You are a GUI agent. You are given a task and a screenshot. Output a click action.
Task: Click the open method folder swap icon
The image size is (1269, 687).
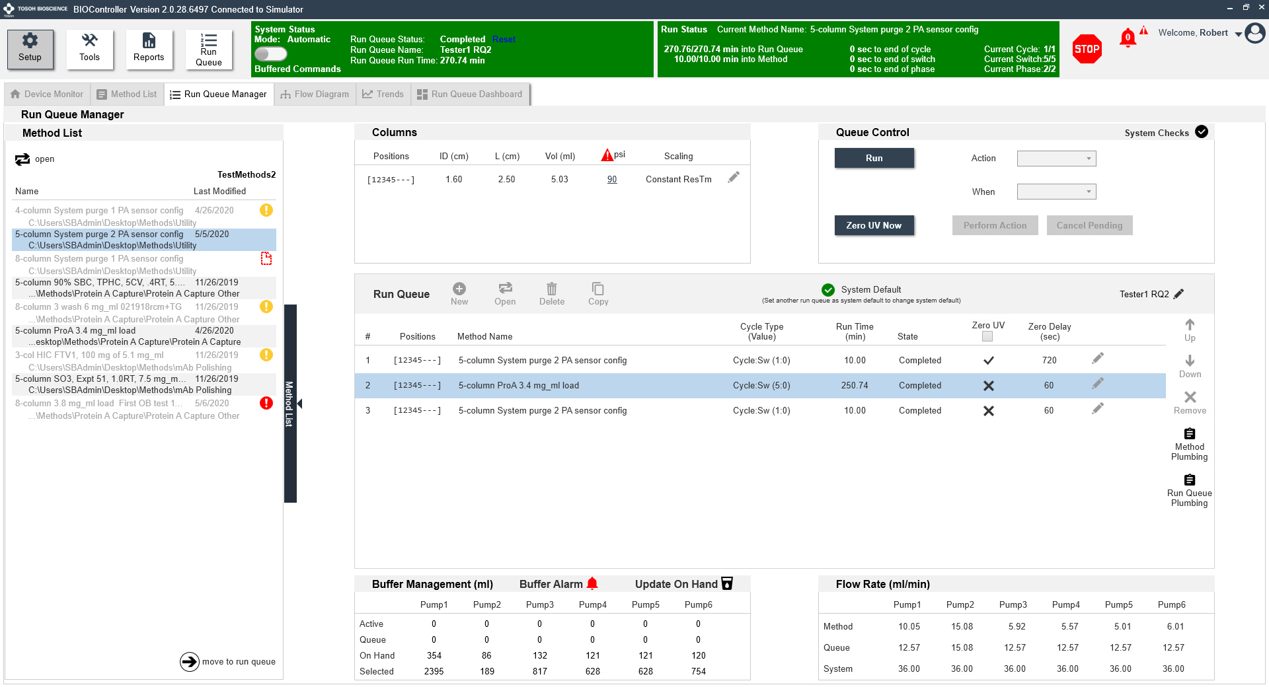point(22,159)
